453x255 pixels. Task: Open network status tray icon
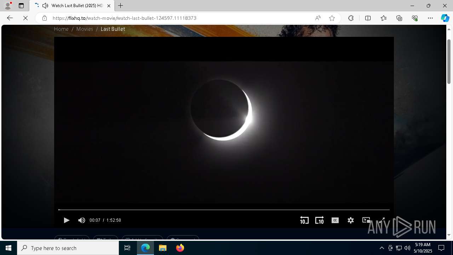coord(399,248)
